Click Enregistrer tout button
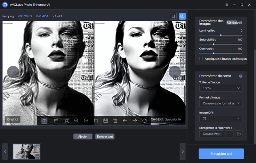The width and height of the screenshot is (256, 163). point(221,153)
